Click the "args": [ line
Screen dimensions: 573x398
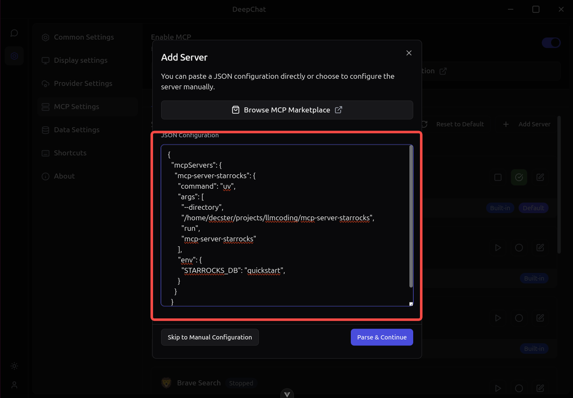tap(191, 197)
